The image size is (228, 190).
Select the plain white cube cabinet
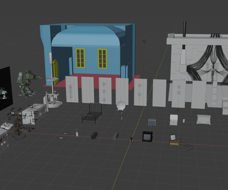pos(174,120)
